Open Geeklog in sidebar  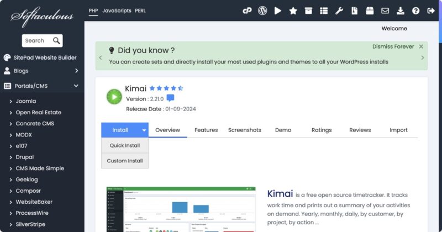coord(27,180)
